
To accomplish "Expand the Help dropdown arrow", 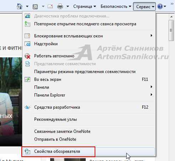I will coord(165,6).
